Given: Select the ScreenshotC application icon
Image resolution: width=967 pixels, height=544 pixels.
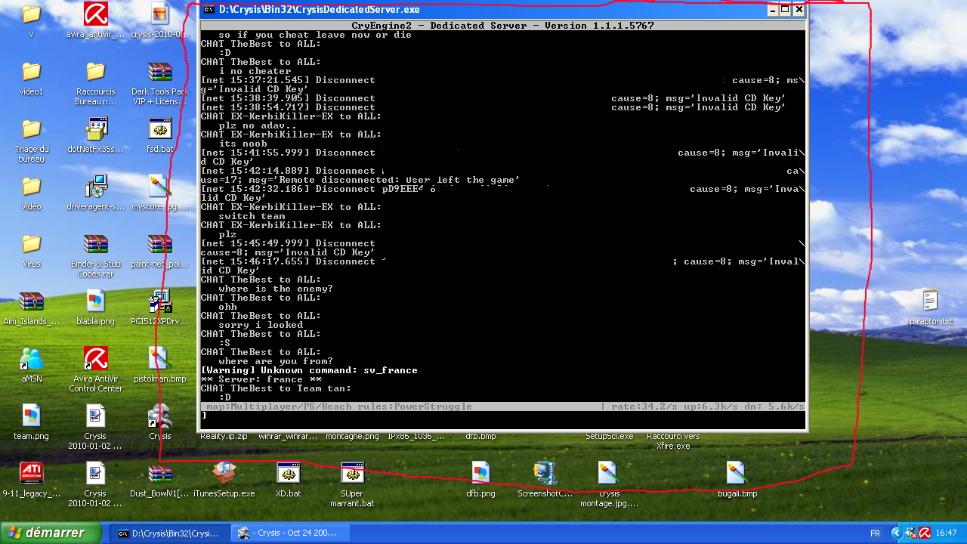Looking at the screenshot, I should 545,473.
